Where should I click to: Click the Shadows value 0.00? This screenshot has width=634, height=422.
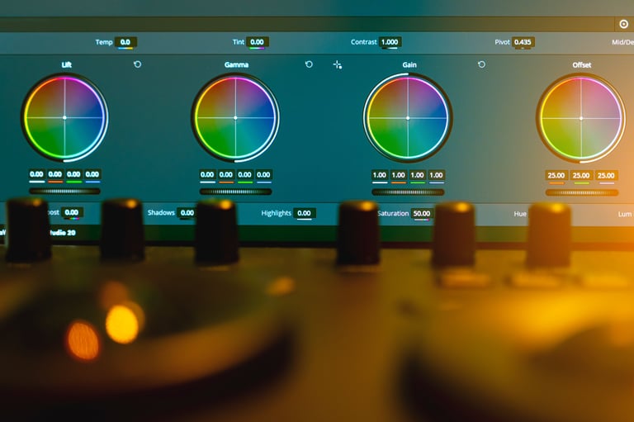(x=187, y=213)
